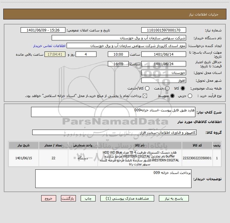Viewport: 230px width, 223px height.
Task: Click the general description text area
Action: (113, 112)
